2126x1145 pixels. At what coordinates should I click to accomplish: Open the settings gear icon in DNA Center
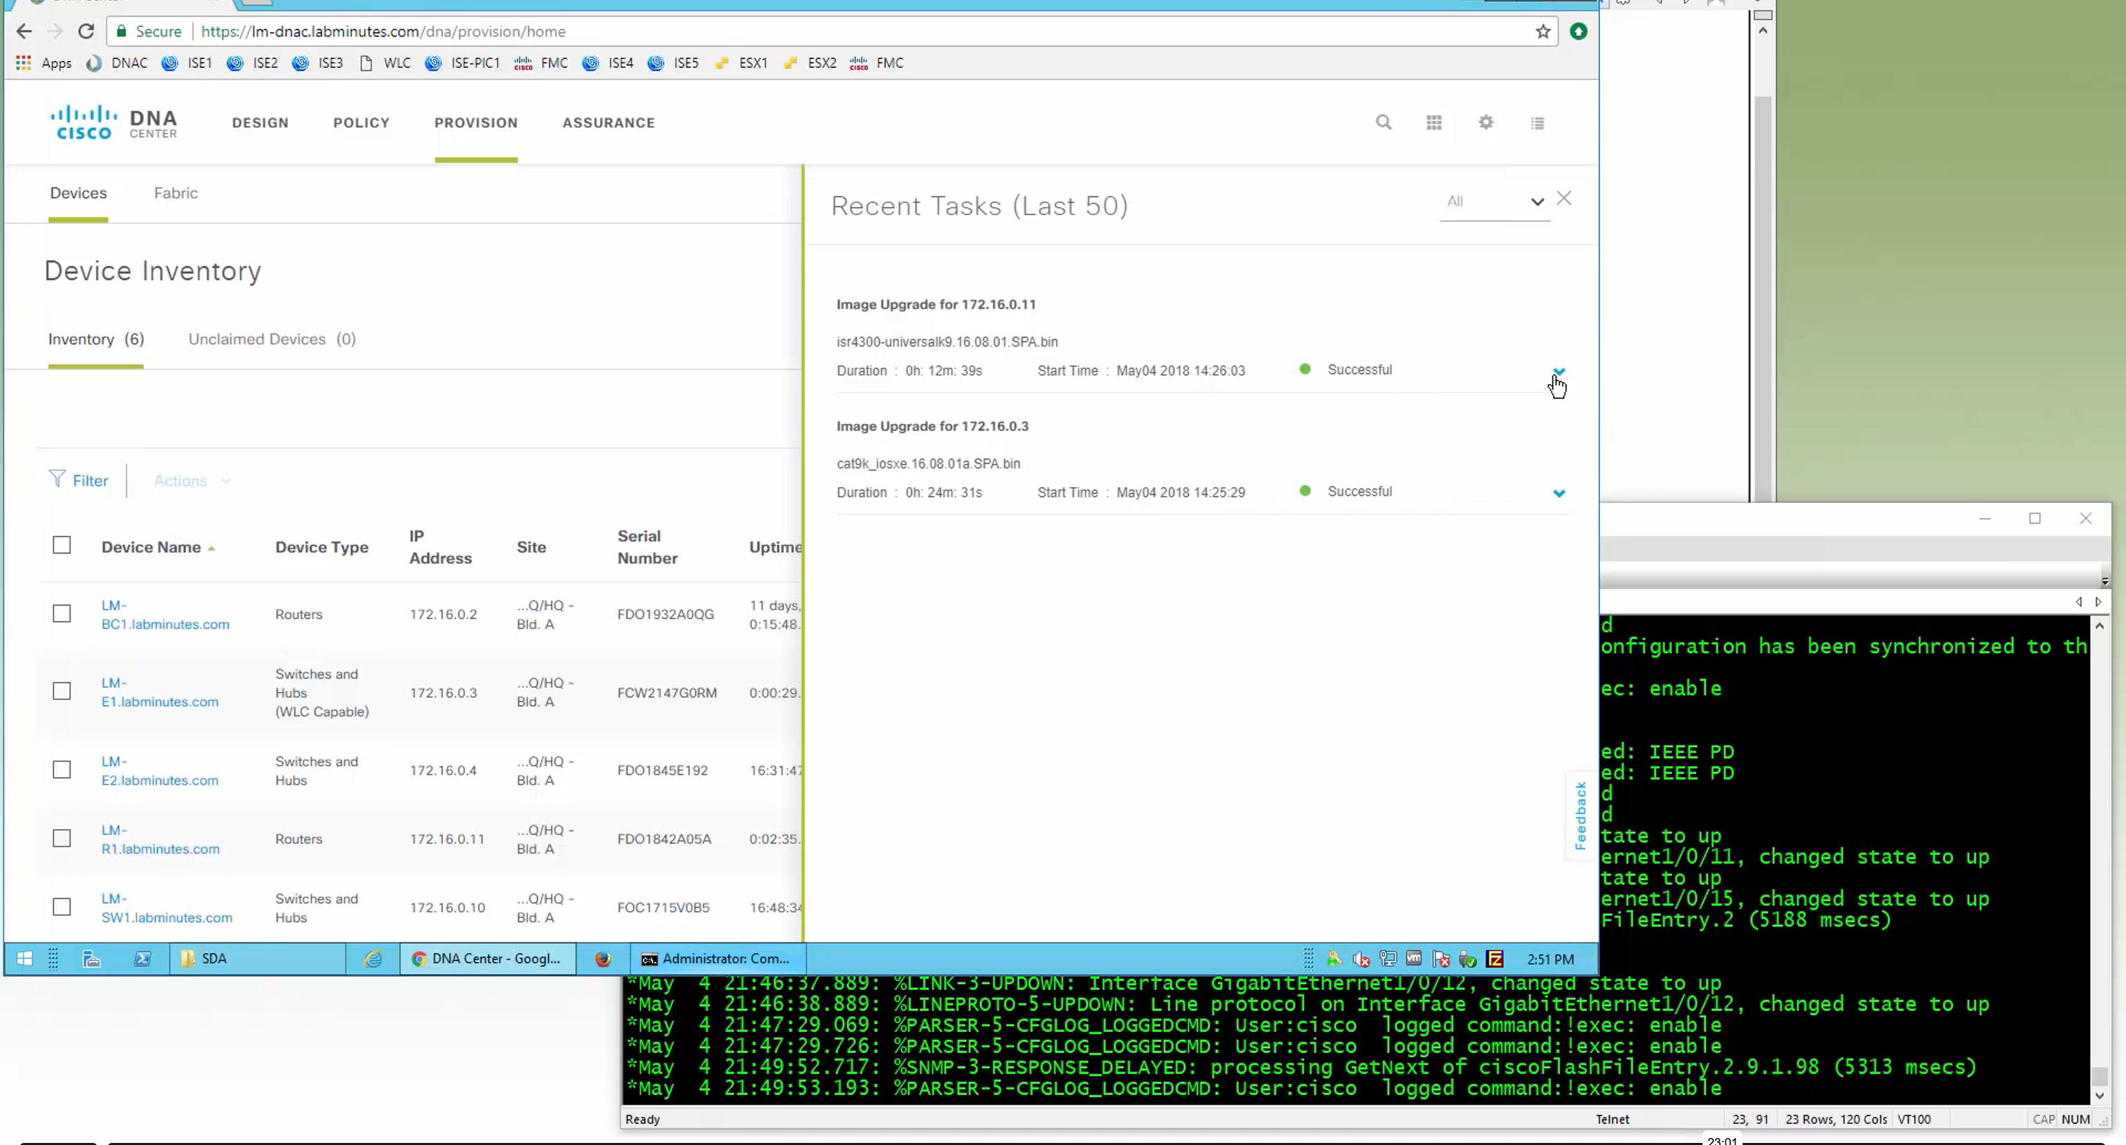click(x=1486, y=122)
